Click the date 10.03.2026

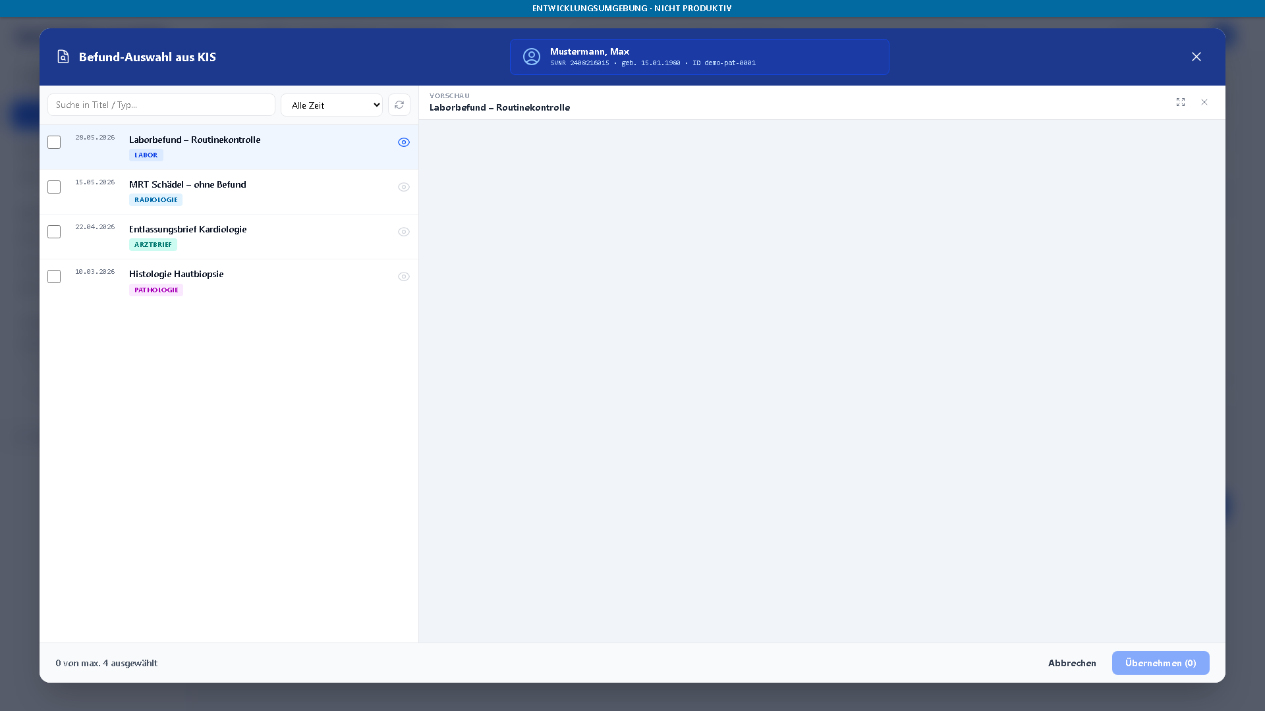click(x=95, y=272)
